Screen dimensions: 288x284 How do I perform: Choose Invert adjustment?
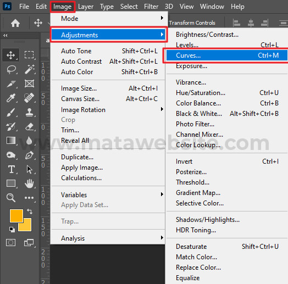click(x=227, y=162)
